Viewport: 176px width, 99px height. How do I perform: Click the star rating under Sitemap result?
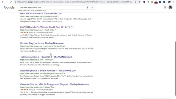(x=24, y=90)
